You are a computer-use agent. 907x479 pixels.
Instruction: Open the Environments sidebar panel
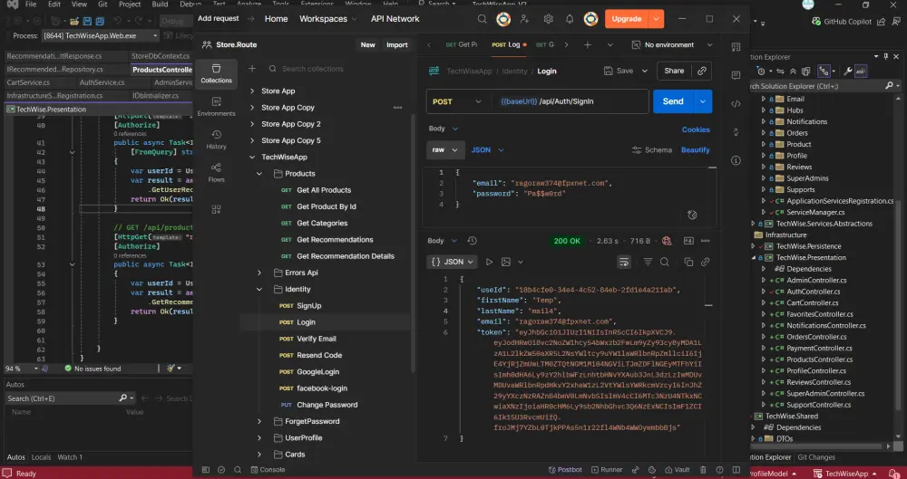[216, 107]
